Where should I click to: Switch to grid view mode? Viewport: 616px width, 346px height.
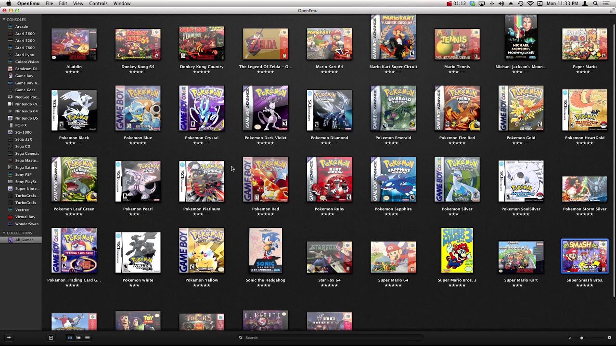point(70,338)
